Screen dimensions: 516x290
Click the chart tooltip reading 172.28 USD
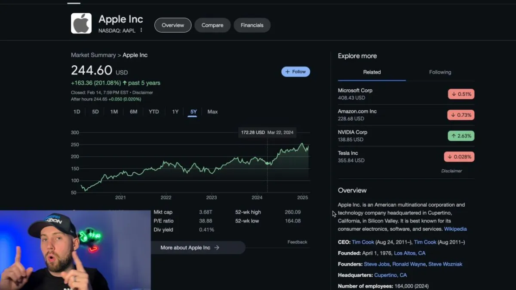click(x=267, y=132)
